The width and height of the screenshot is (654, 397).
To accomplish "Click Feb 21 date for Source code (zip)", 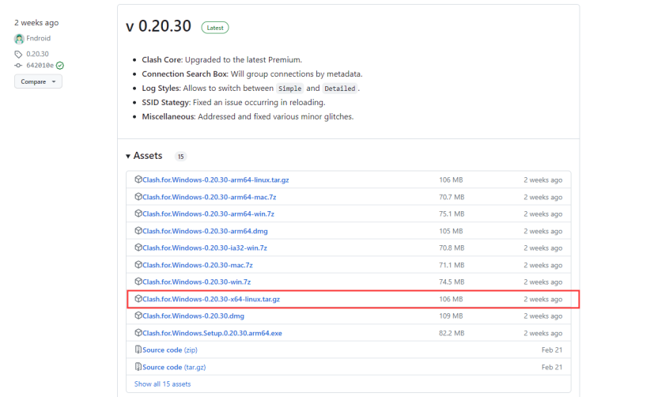I will coord(552,350).
